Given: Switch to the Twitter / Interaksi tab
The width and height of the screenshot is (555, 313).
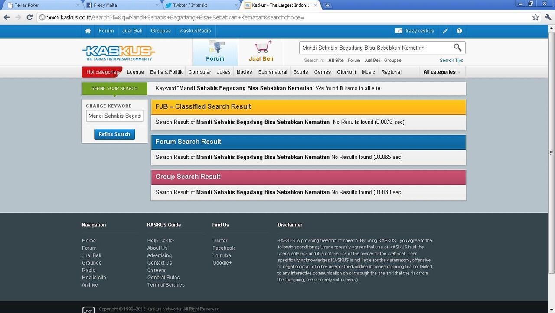Looking at the screenshot, I should click(200, 5).
